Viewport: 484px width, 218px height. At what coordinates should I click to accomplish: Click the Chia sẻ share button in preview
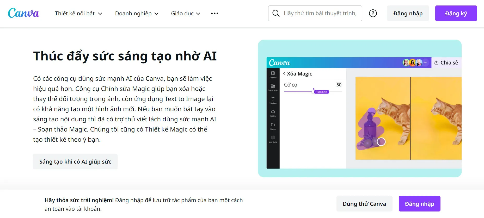(x=446, y=63)
